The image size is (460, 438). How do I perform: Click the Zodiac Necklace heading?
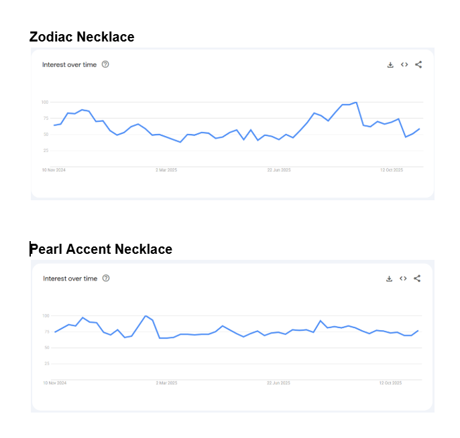[x=82, y=38]
